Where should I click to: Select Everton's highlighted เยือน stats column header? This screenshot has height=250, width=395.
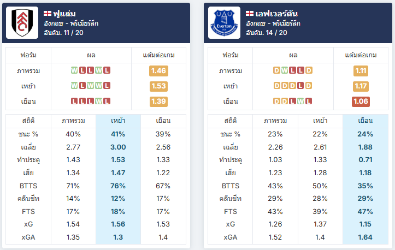[x=365, y=121]
